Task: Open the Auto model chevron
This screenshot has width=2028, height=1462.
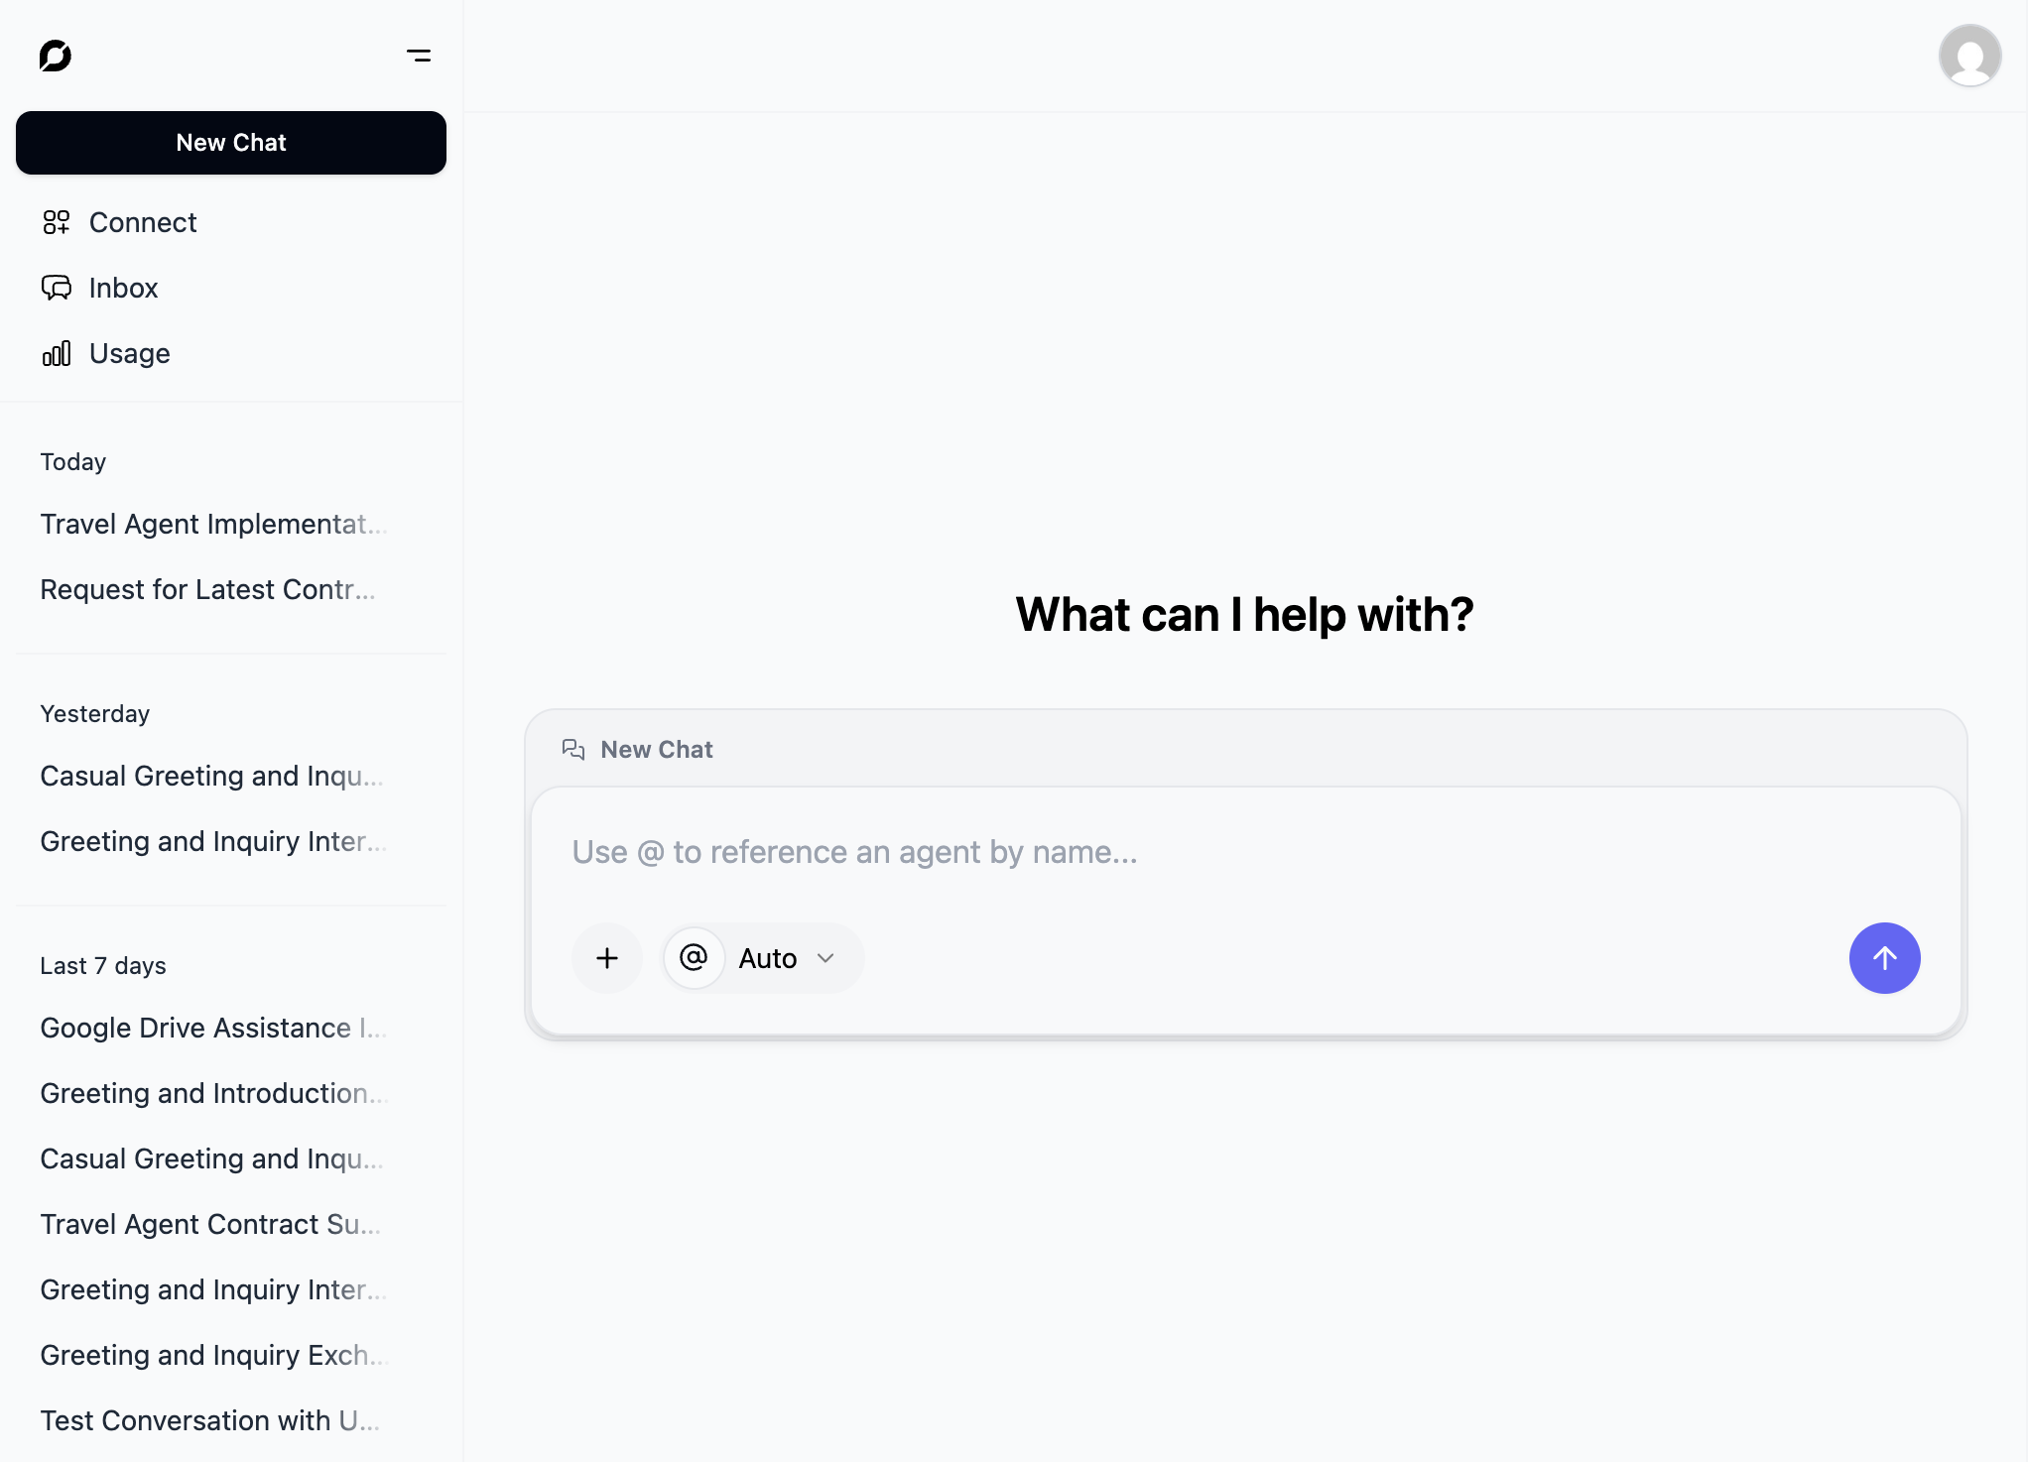Action: [x=824, y=958]
